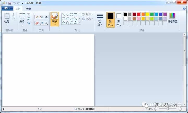Choose the Rounded rectangle shape

[x=63, y=19]
